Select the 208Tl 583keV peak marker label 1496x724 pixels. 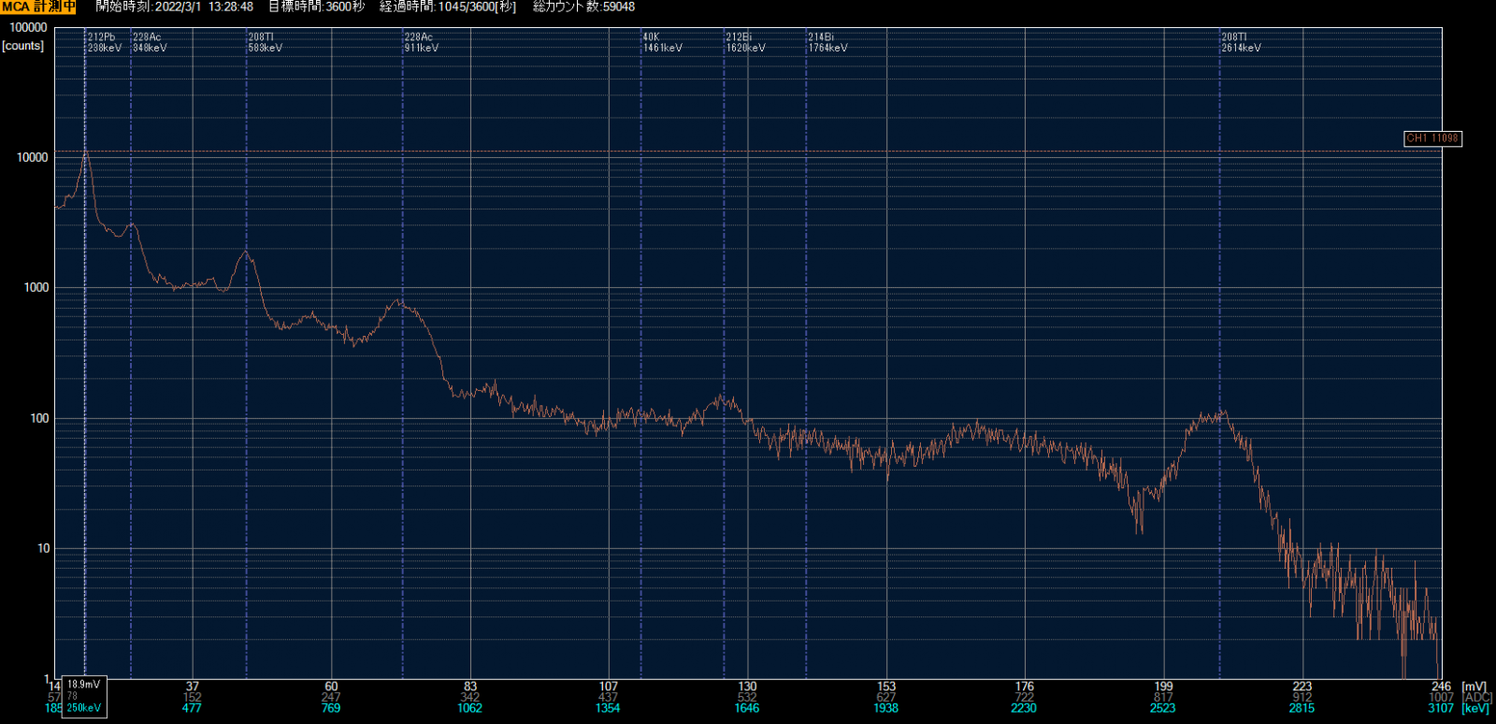pos(265,43)
